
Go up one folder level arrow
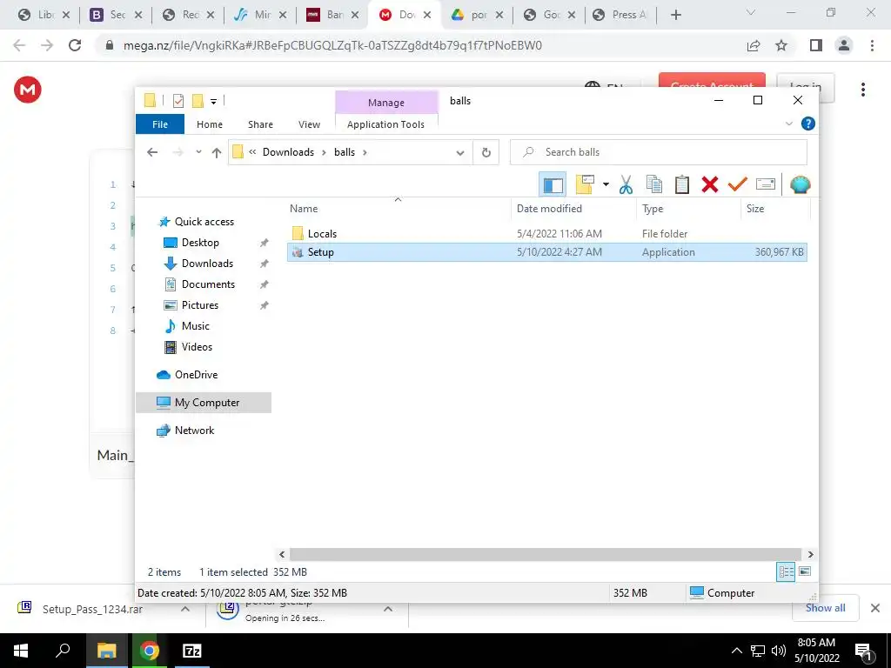pos(216,152)
